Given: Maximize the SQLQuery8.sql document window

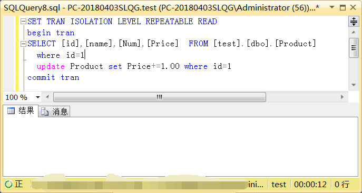Looking at the screenshot, I should pos(343,7).
